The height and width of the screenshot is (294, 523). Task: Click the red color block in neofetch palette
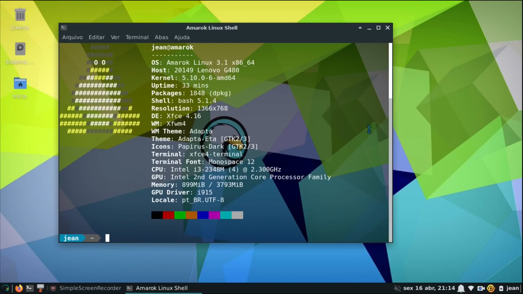coord(169,215)
